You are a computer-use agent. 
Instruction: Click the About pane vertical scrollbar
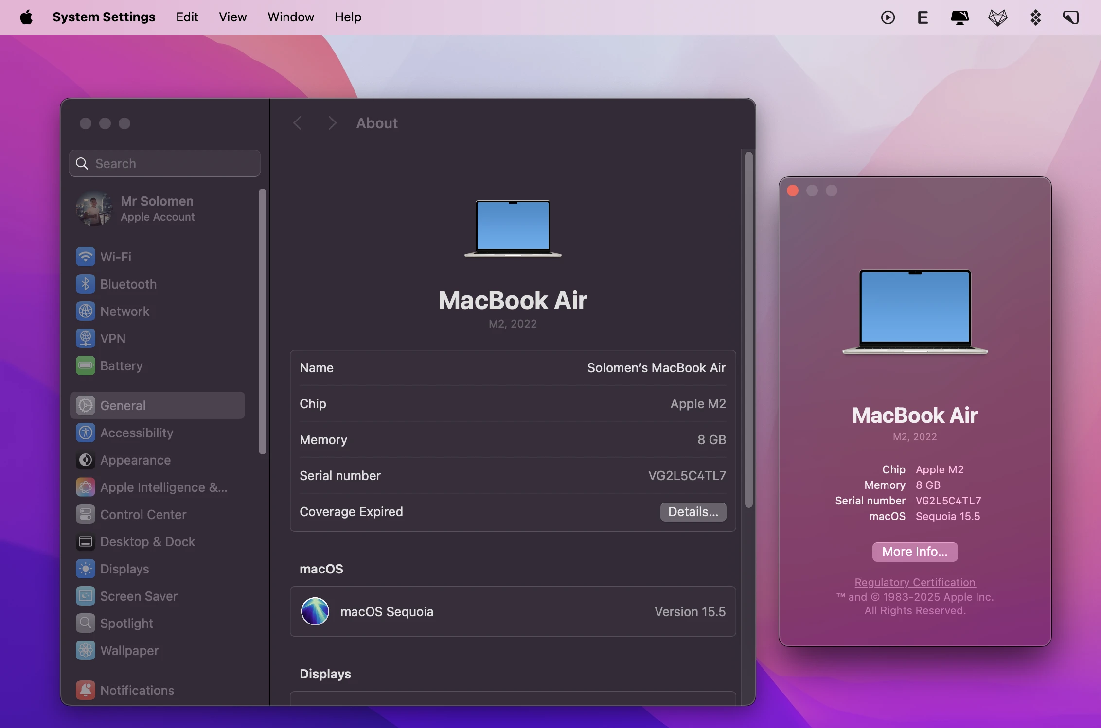[749, 329]
